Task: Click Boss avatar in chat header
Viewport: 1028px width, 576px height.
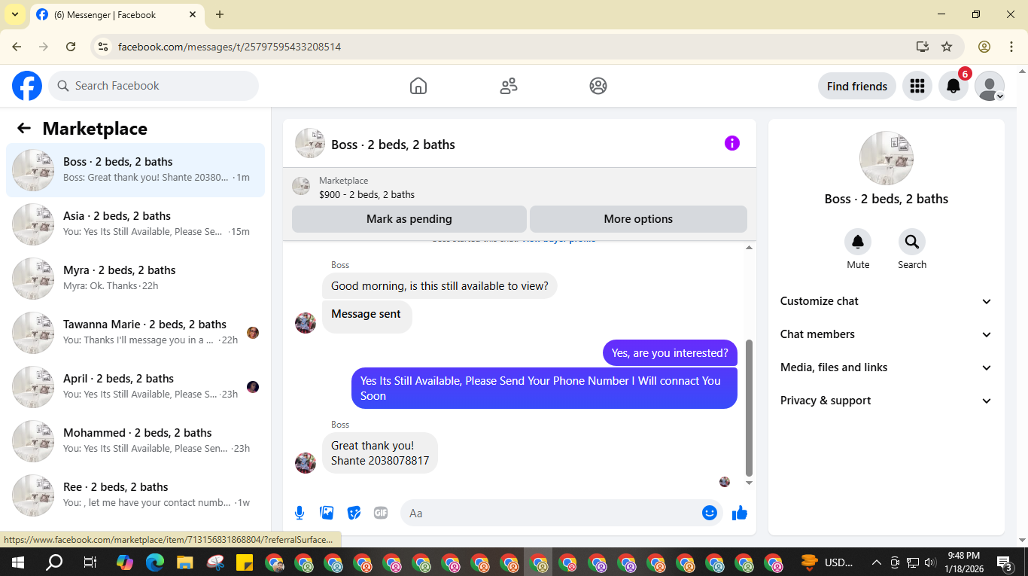Action: coord(310,143)
